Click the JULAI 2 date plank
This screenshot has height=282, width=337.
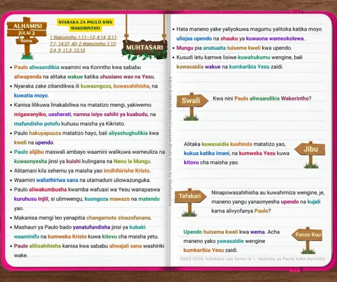(27, 33)
